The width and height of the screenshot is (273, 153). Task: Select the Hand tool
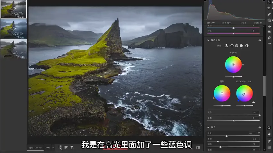[269, 134]
